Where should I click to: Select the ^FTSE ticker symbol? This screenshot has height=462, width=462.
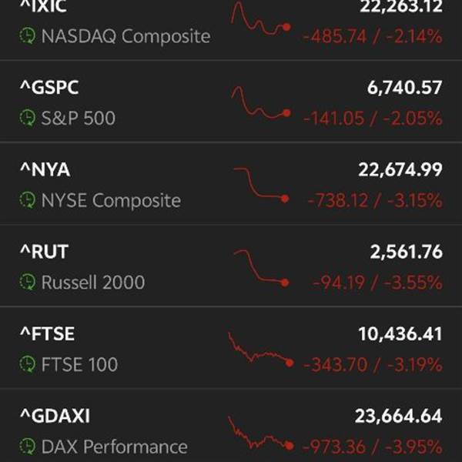pyautogui.click(x=47, y=333)
